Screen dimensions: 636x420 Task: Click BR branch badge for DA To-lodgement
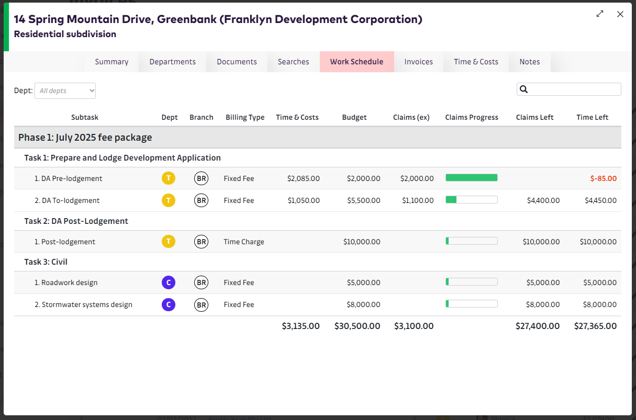[201, 200]
